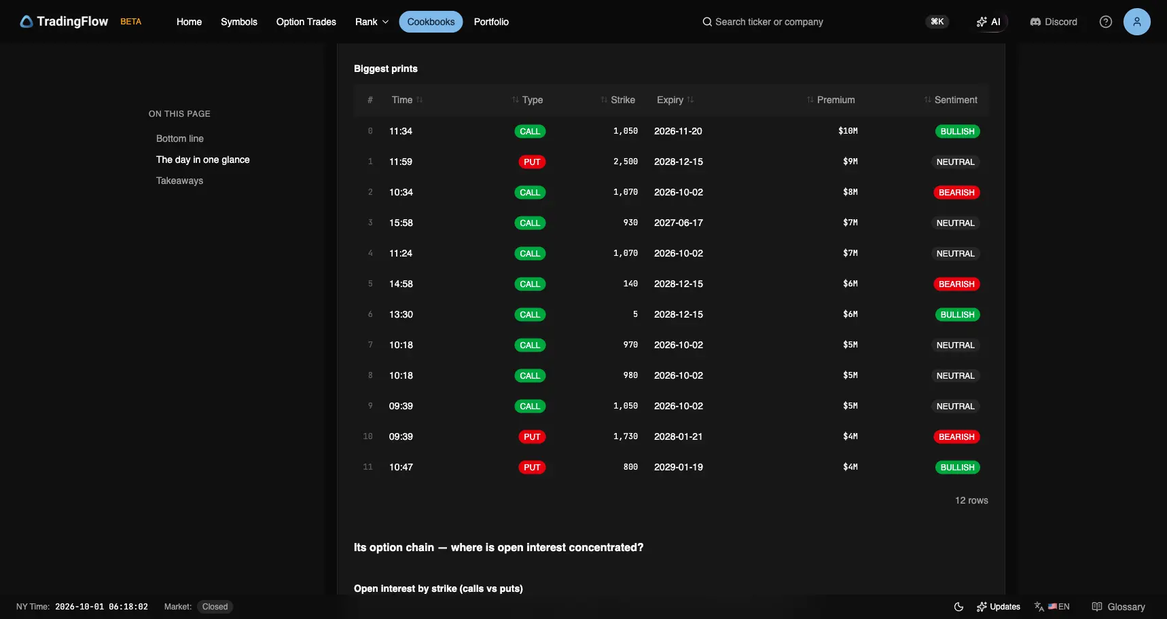Sort table by Expiry column
1167x619 pixels.
[675, 100]
